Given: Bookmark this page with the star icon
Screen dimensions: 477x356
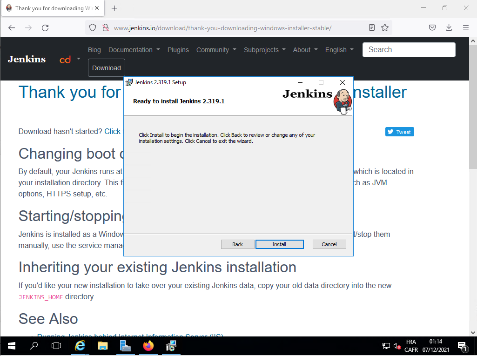Looking at the screenshot, I should 385,28.
